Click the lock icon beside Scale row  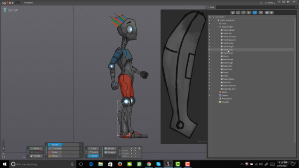click(x=81, y=152)
